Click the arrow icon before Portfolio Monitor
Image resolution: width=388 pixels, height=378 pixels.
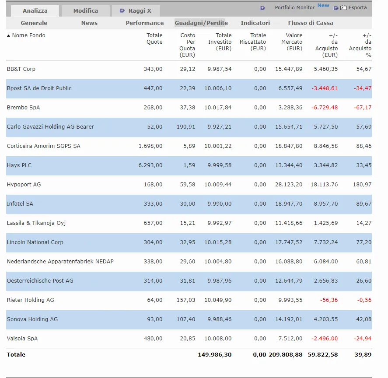coord(262,8)
